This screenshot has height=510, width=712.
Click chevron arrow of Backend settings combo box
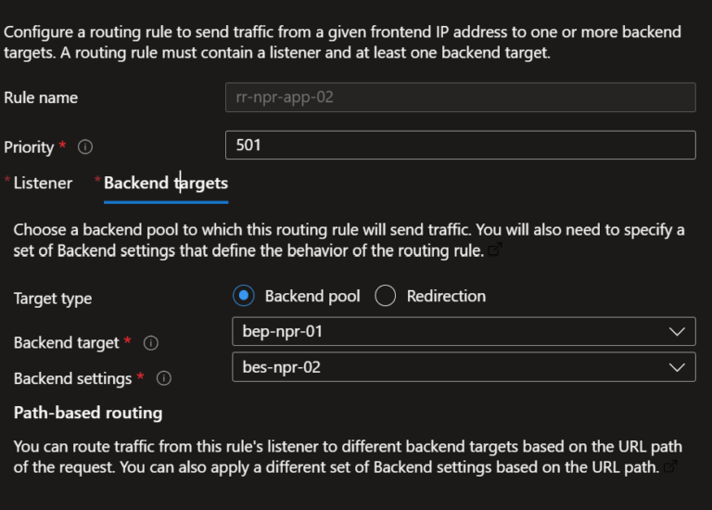pos(677,367)
